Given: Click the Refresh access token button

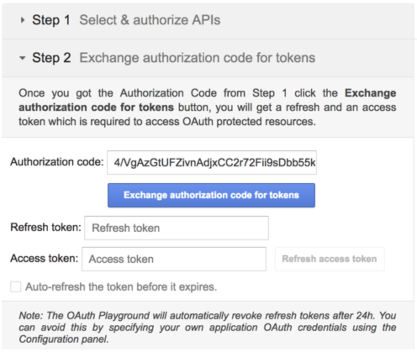Looking at the screenshot, I should pyautogui.click(x=329, y=259).
